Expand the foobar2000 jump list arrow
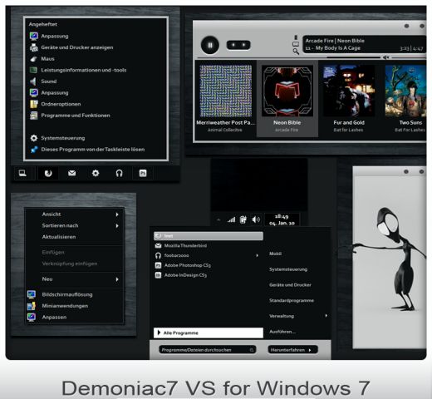 pos(257,255)
